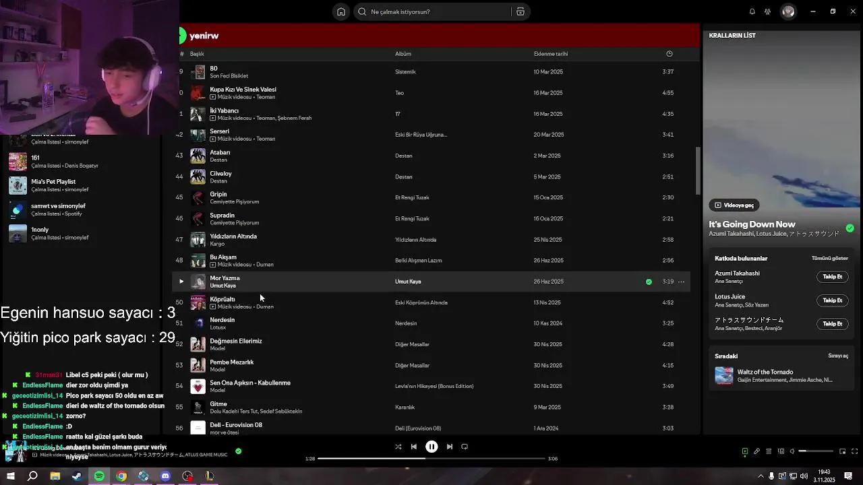This screenshot has width=863, height=485.
Task: Select the track 'Serseri'
Action: [219, 131]
